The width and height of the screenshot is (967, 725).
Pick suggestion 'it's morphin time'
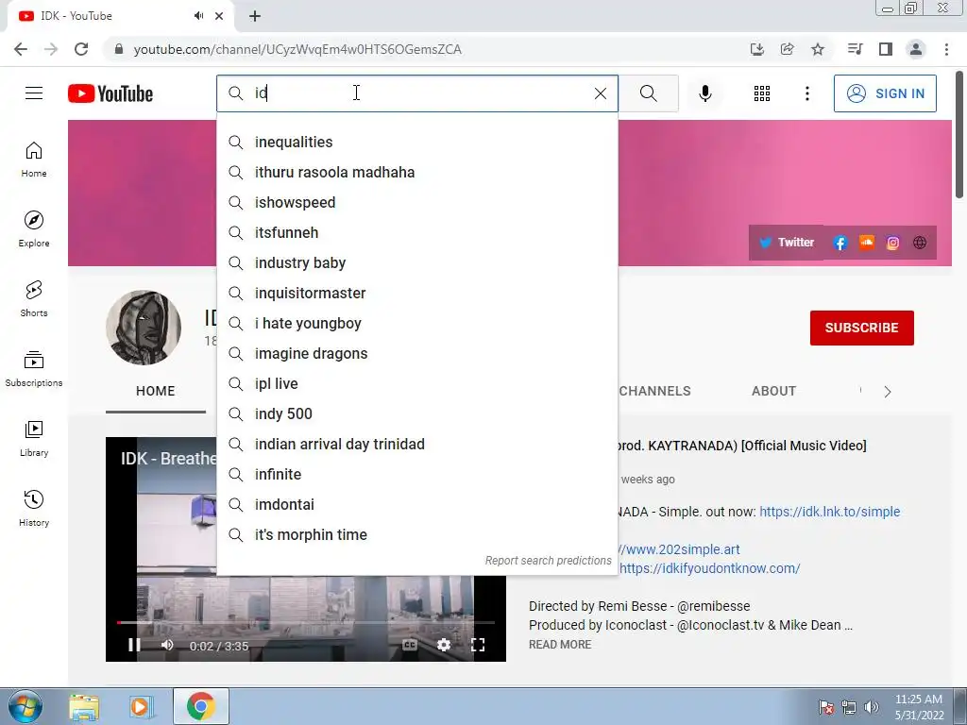click(417, 534)
